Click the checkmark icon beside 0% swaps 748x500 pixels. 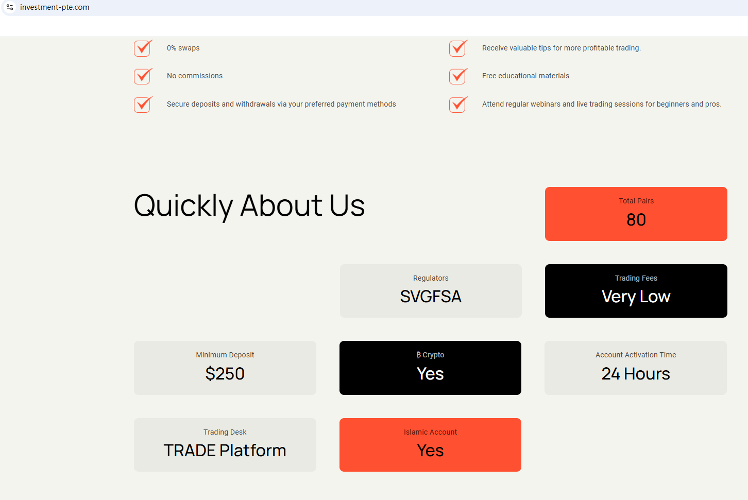[x=143, y=48]
